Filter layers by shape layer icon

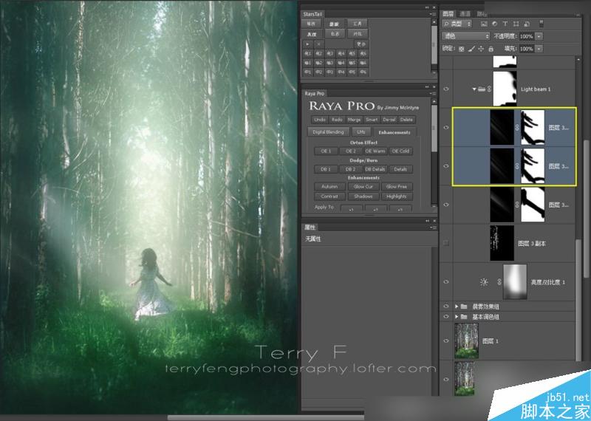[516, 24]
